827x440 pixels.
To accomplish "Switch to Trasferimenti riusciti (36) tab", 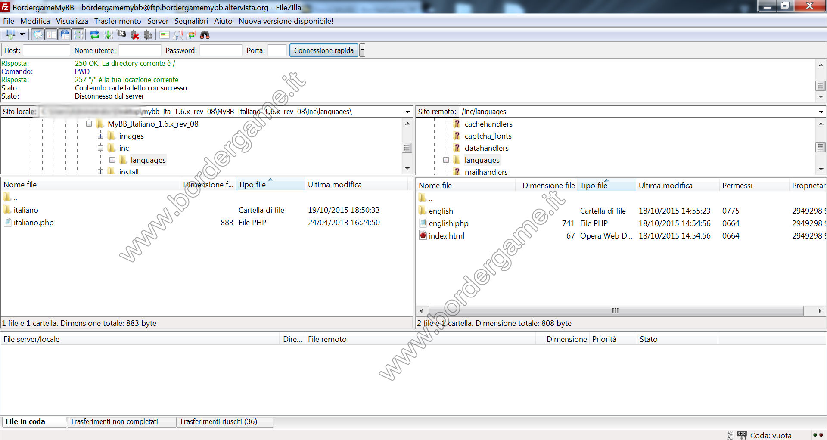I will tap(225, 421).
